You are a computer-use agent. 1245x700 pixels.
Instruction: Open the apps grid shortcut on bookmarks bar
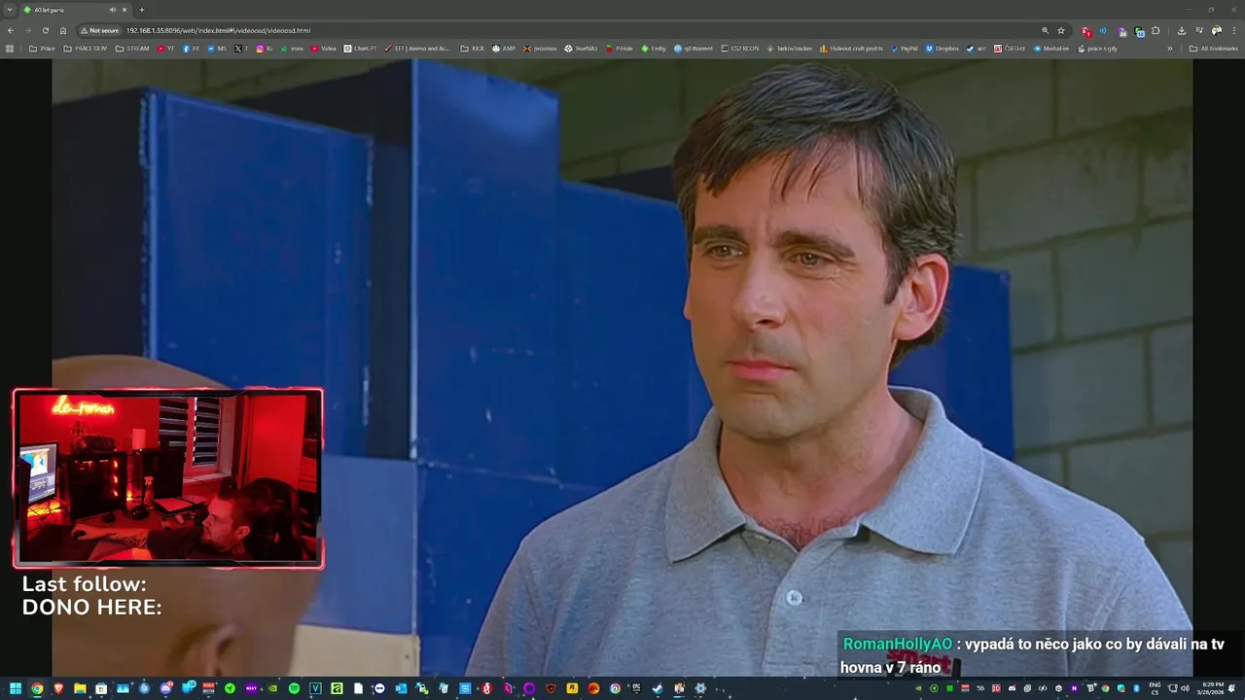pyautogui.click(x=10, y=48)
